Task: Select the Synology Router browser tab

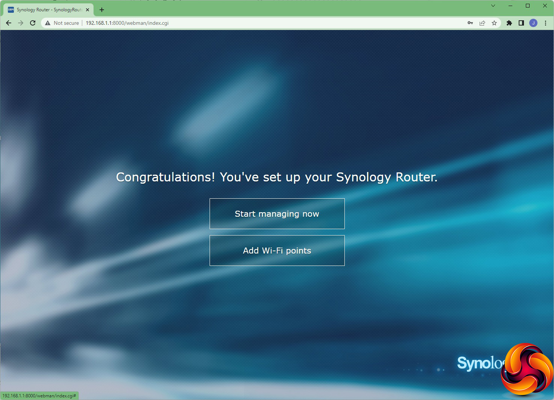Action: (x=49, y=10)
